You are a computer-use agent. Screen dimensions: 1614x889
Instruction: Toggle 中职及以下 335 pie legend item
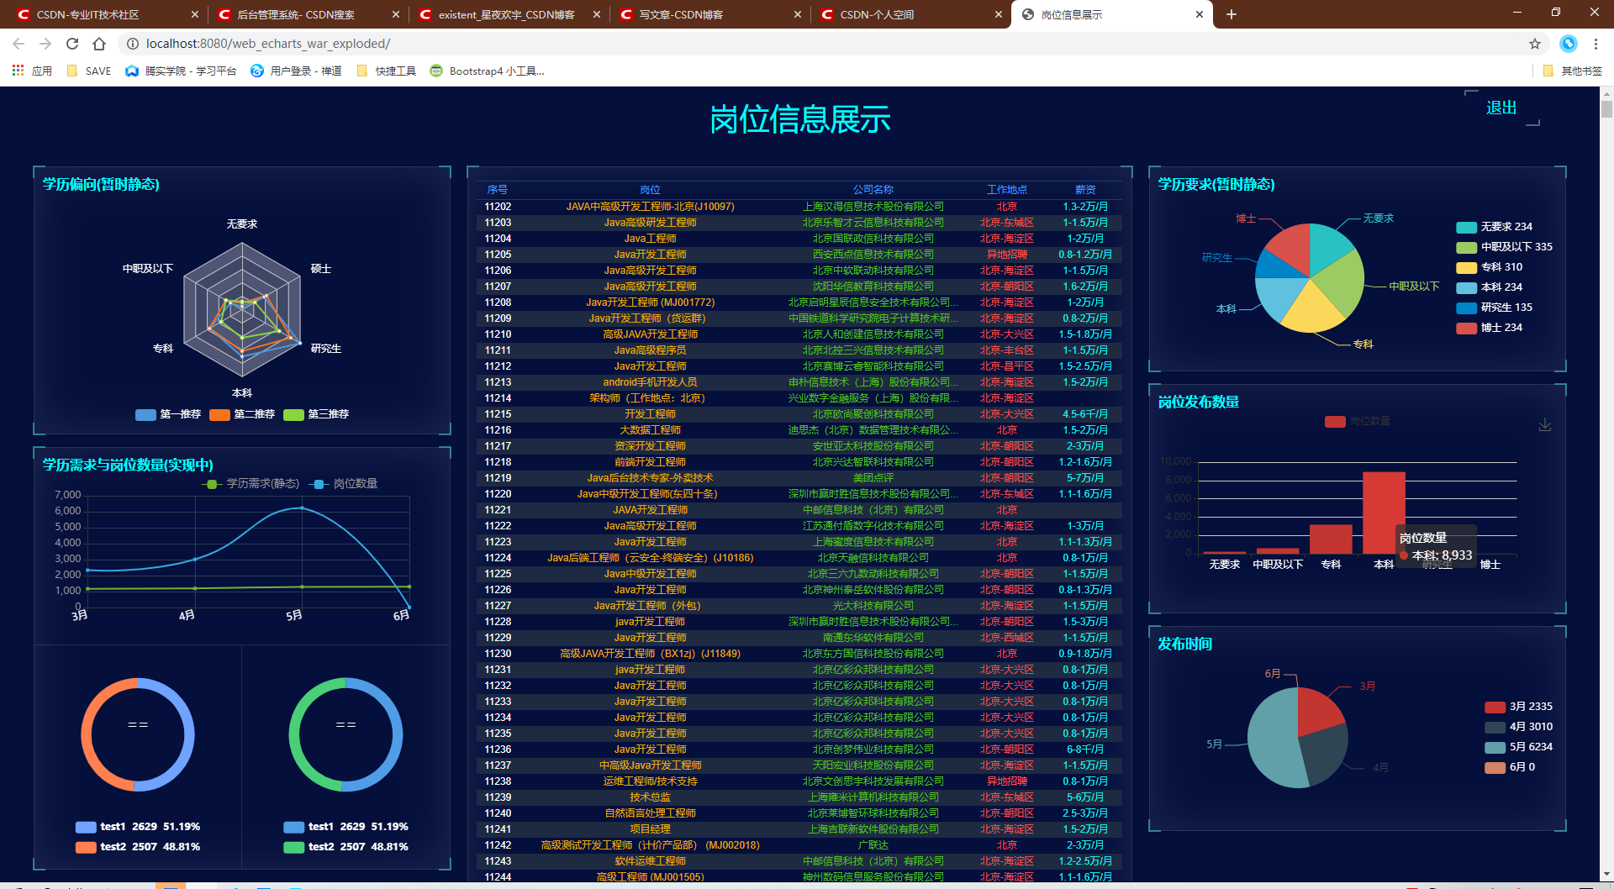1504,247
